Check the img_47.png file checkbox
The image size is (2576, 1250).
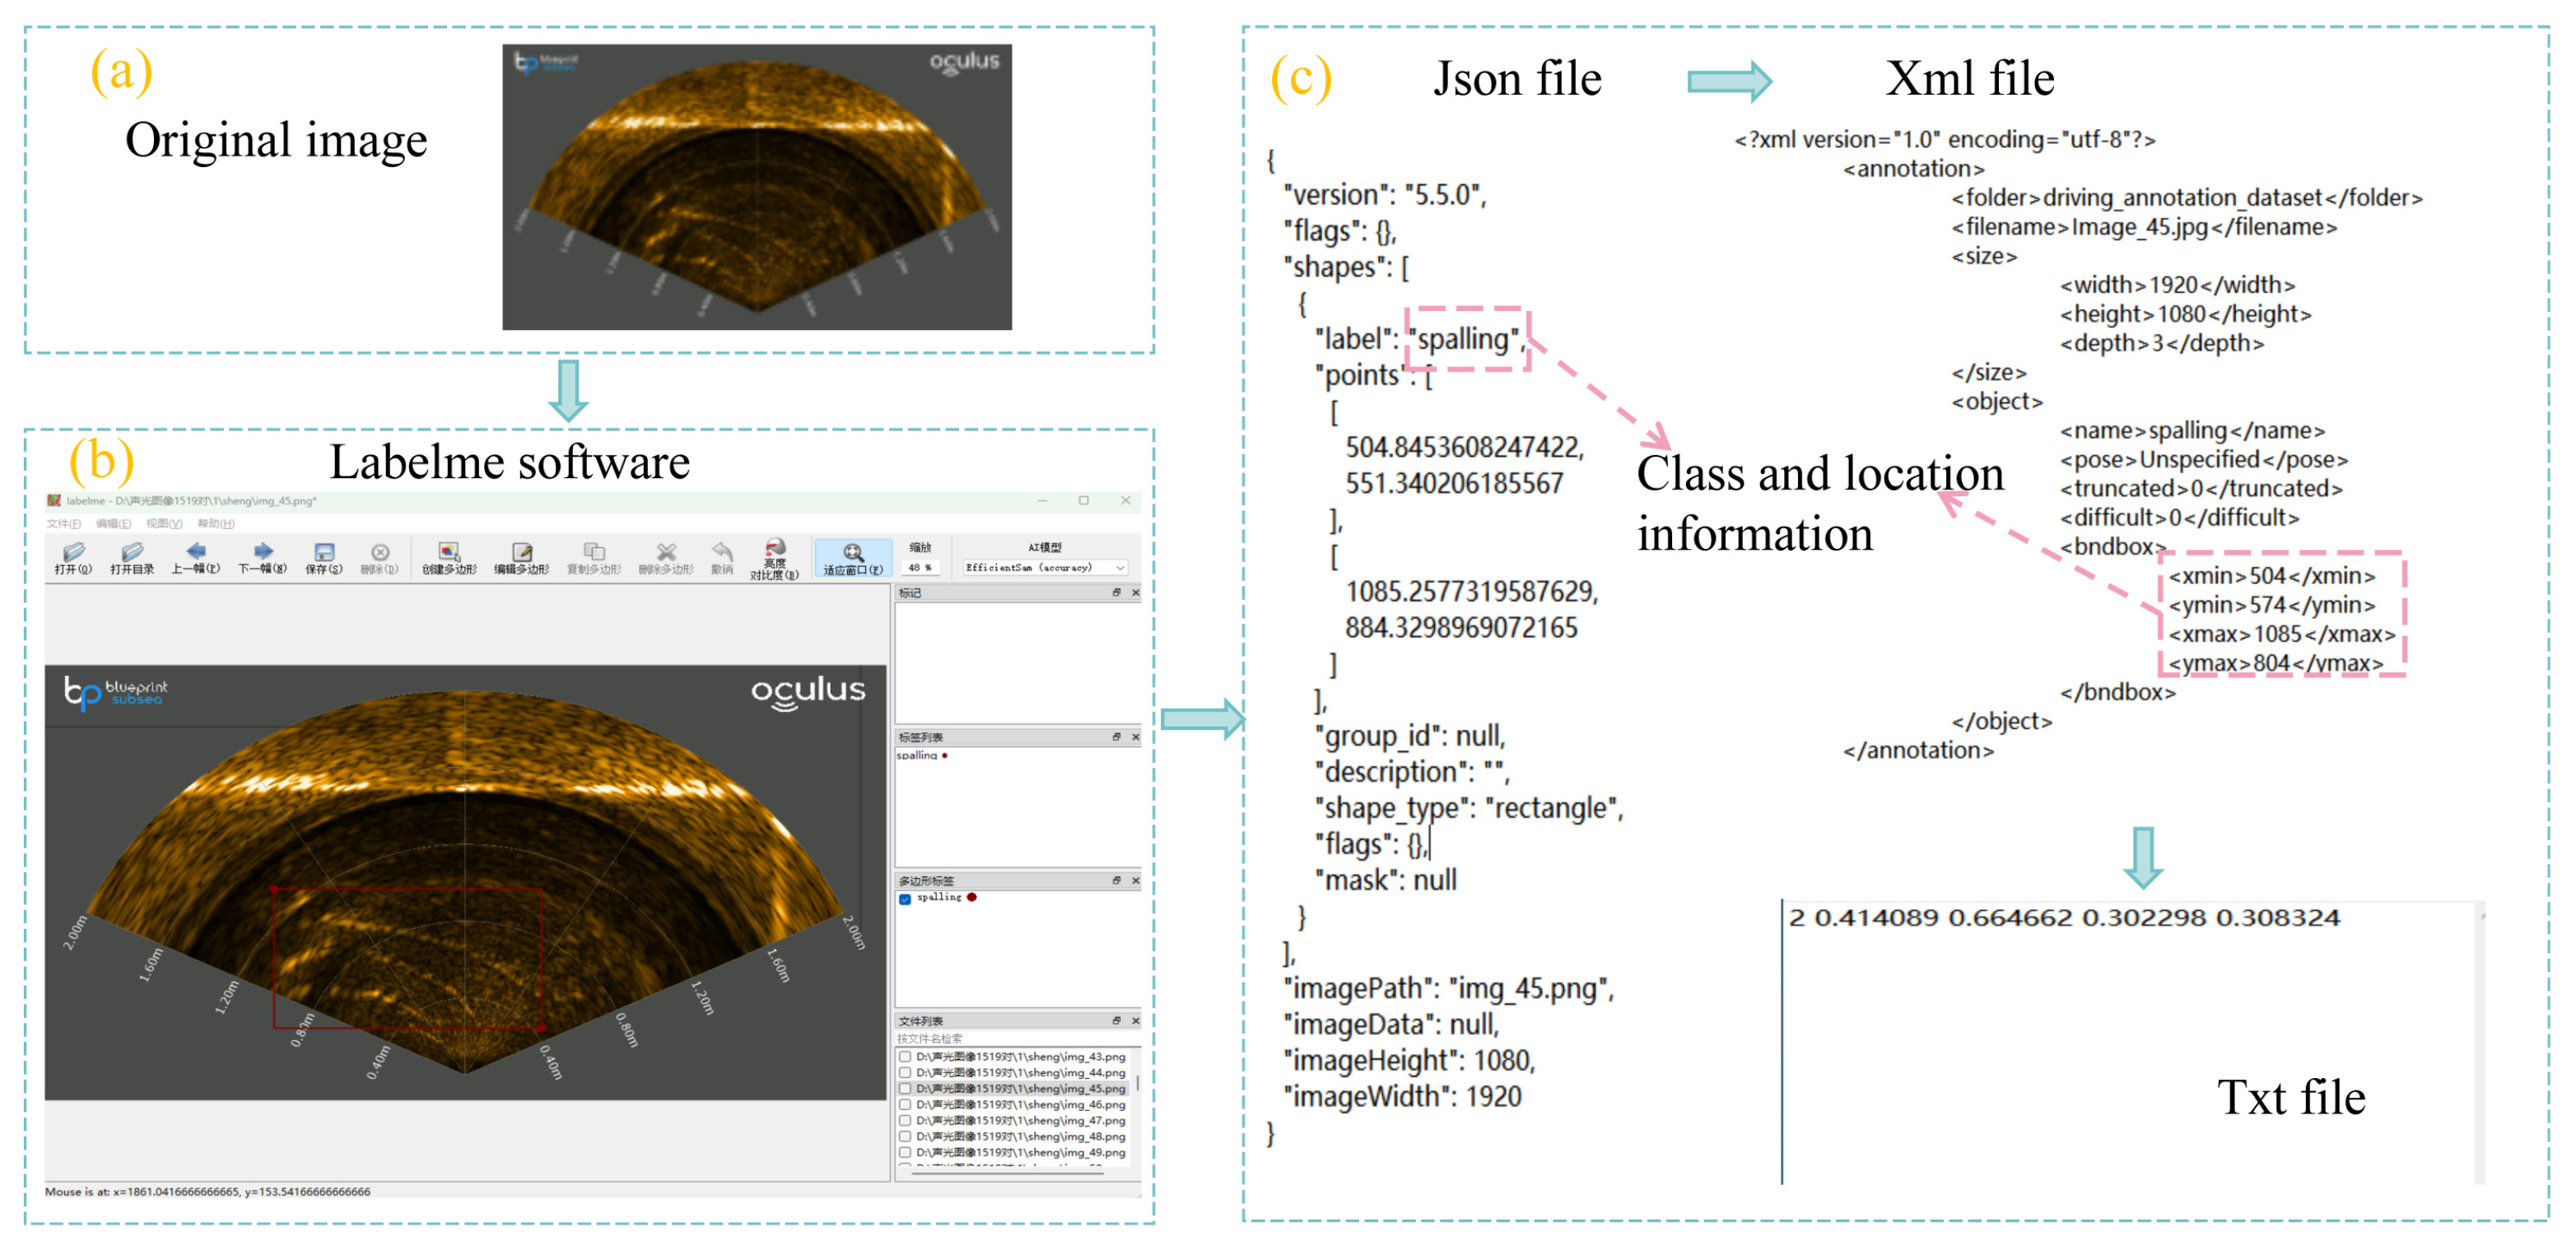click(905, 1120)
